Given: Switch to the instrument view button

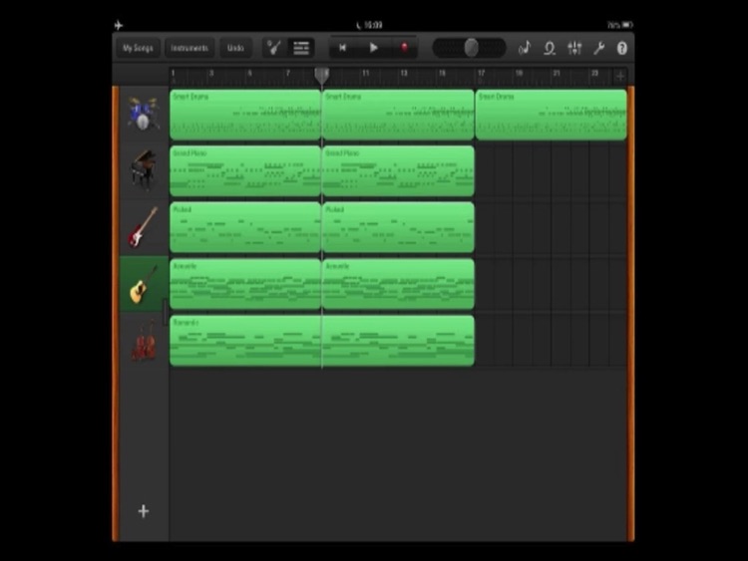Looking at the screenshot, I should [274, 48].
